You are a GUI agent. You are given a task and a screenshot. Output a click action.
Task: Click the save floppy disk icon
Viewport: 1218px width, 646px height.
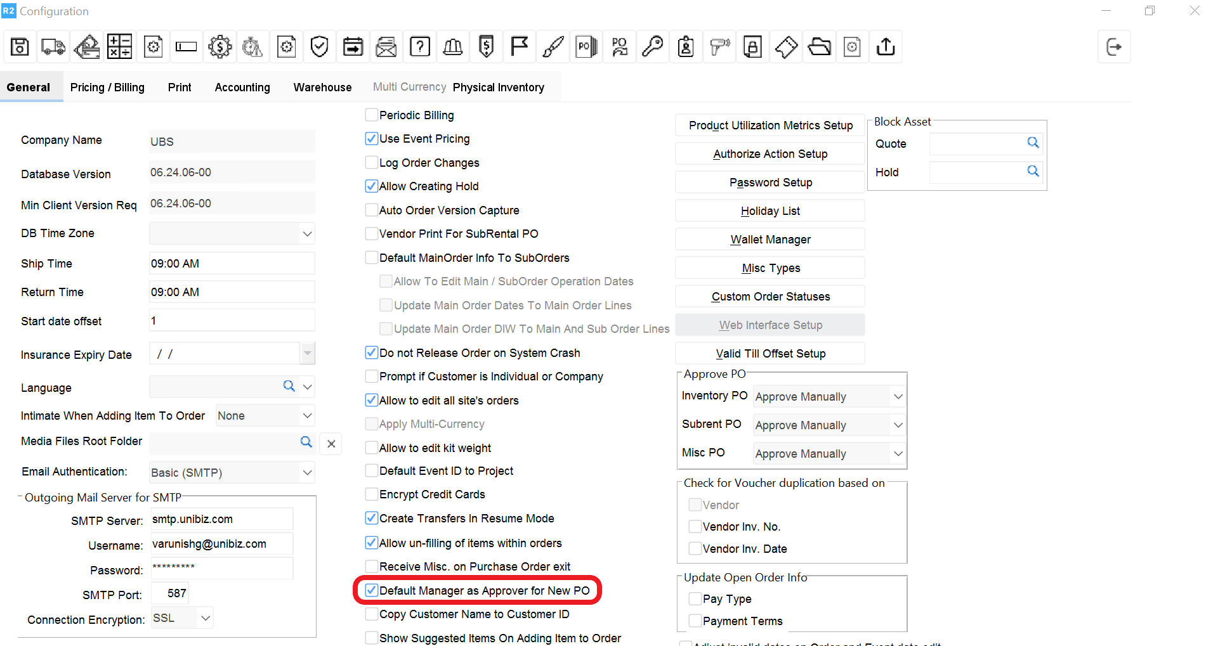(20, 47)
